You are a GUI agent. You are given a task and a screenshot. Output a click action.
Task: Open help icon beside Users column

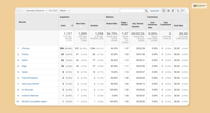tap(68, 25)
